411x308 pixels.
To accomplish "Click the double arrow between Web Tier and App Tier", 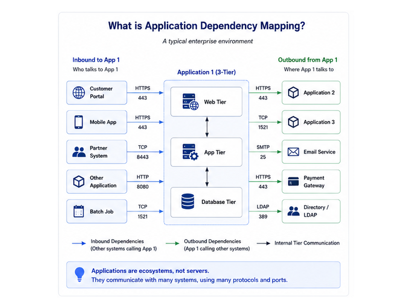I will click(207, 127).
